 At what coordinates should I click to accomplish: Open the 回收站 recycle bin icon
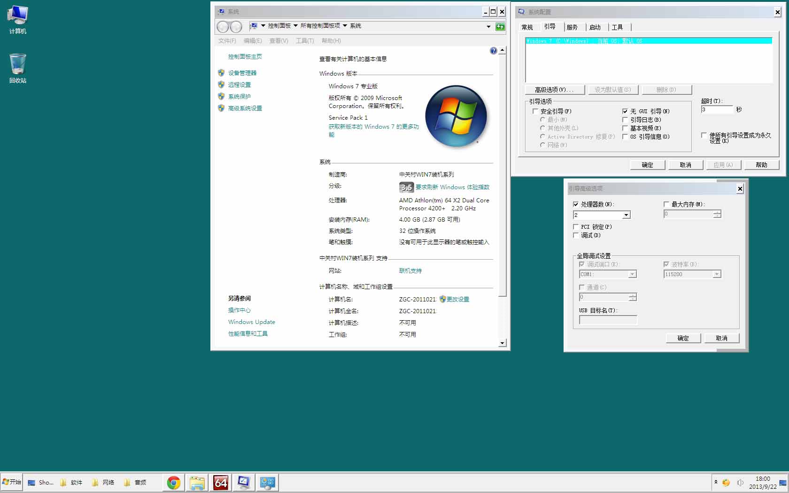(17, 68)
